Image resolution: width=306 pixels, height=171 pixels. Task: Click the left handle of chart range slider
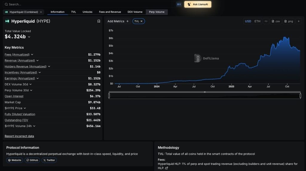click(109, 96)
